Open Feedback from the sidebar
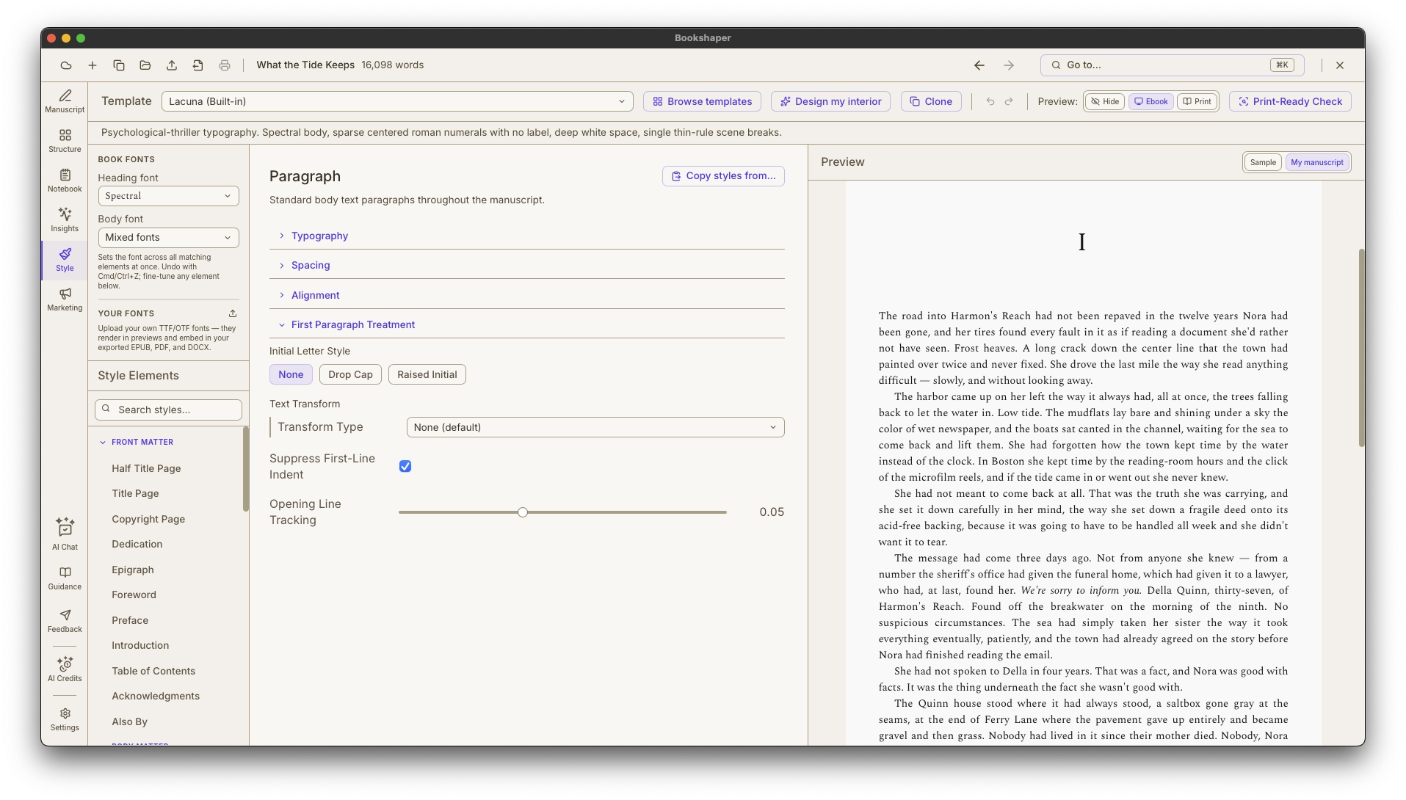1406x800 pixels. 65,621
